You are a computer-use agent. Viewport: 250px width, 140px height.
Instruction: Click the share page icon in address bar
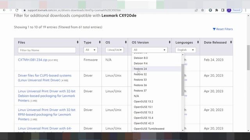[x=196, y=10]
